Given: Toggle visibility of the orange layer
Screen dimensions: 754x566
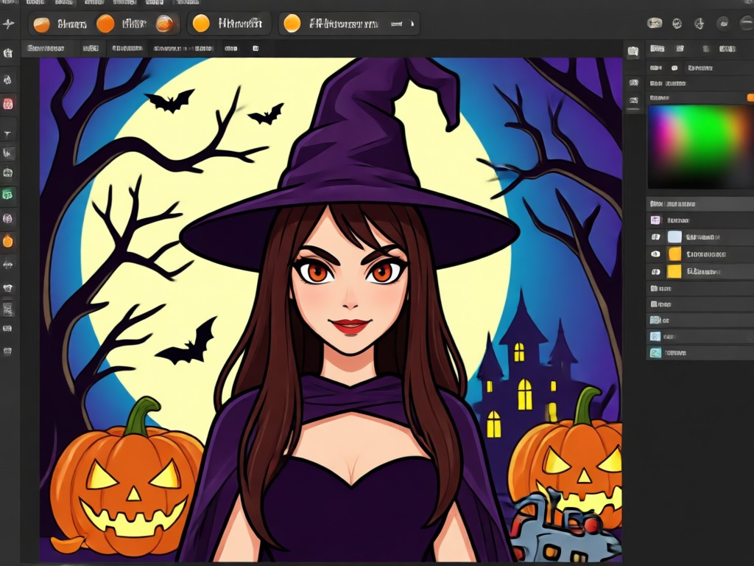Looking at the screenshot, I should coord(655,254).
